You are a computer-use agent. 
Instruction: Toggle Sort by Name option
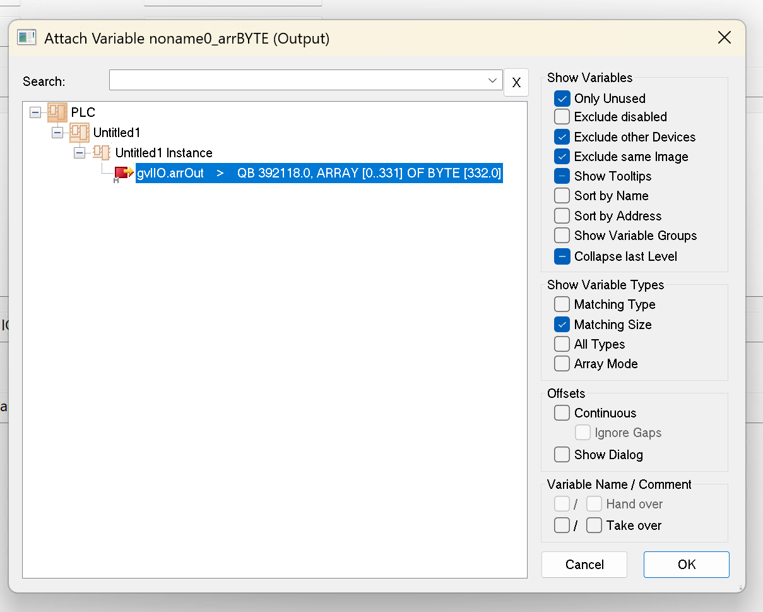point(562,196)
